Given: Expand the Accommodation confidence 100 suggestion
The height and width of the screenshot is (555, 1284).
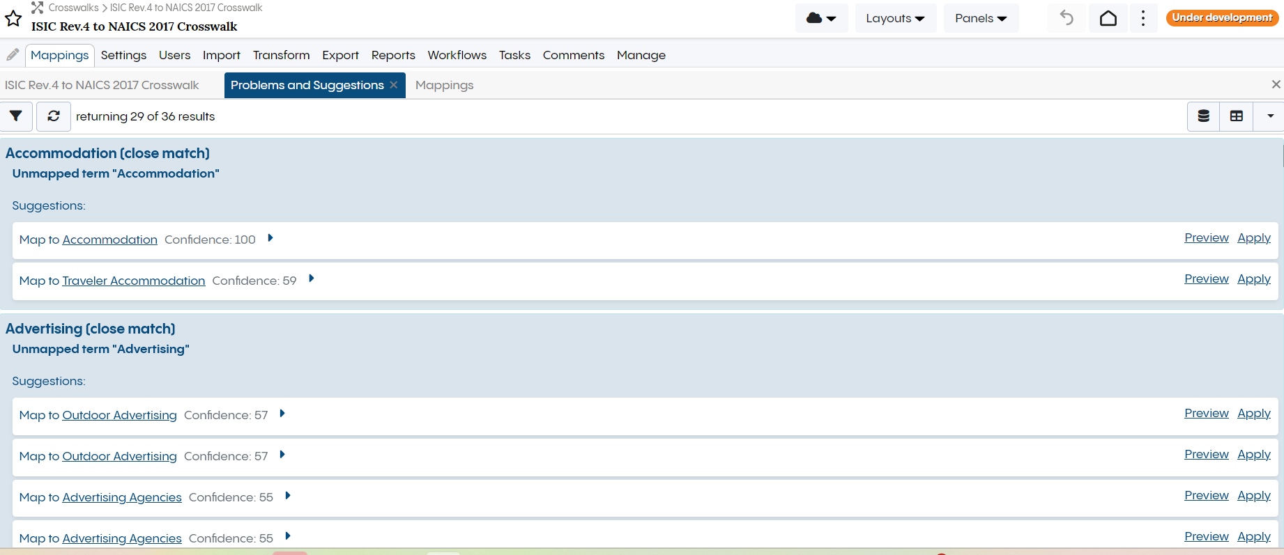Looking at the screenshot, I should pyautogui.click(x=270, y=238).
